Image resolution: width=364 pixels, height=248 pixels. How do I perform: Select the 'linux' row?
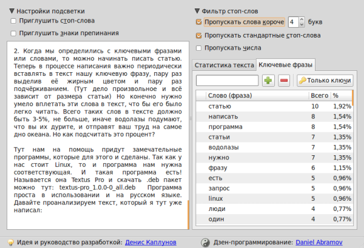(x=274, y=199)
